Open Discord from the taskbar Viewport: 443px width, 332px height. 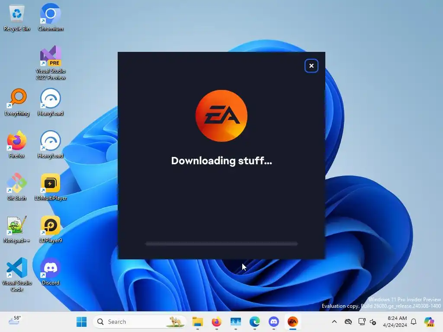point(274,322)
